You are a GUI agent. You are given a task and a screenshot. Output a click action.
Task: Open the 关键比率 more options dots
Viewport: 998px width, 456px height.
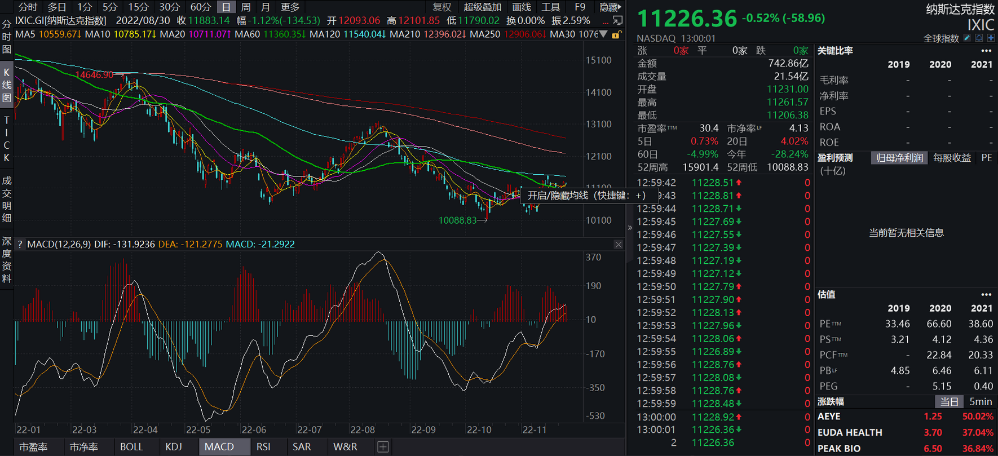(x=986, y=51)
